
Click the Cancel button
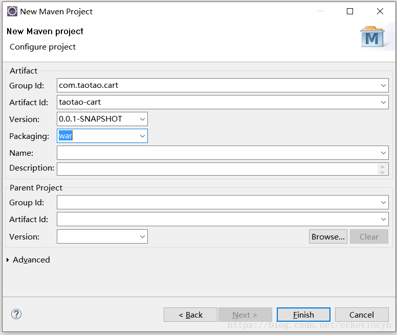(x=362, y=315)
